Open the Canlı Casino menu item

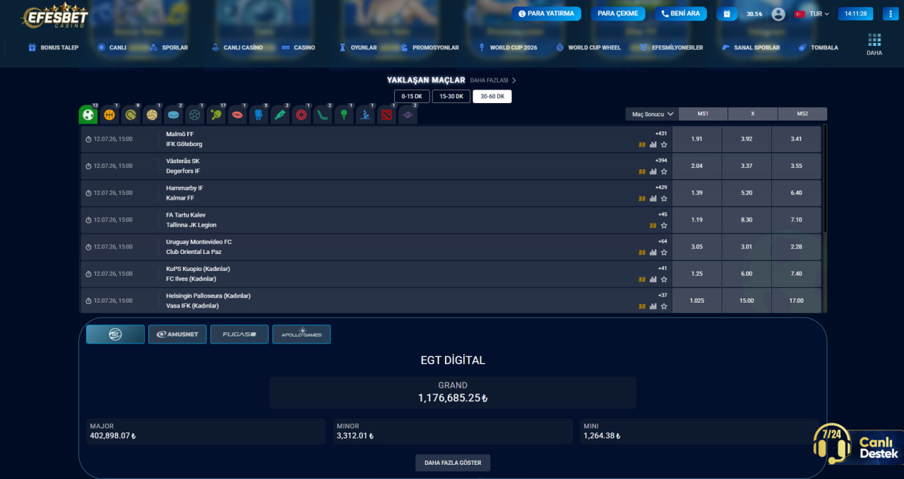click(237, 47)
